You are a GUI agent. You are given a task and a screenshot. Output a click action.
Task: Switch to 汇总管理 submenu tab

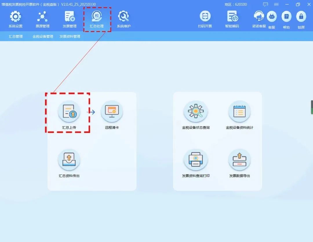click(16, 37)
